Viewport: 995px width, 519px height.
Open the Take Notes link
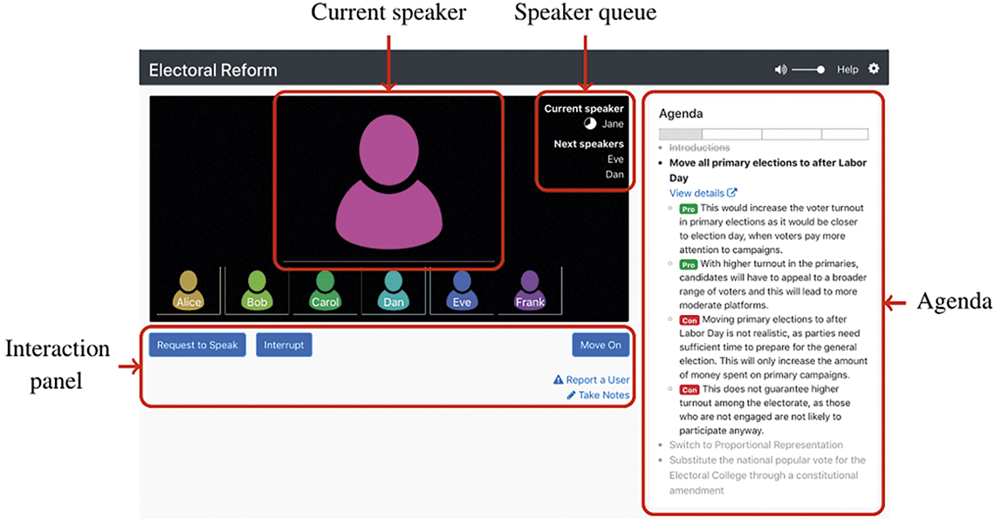pos(598,394)
